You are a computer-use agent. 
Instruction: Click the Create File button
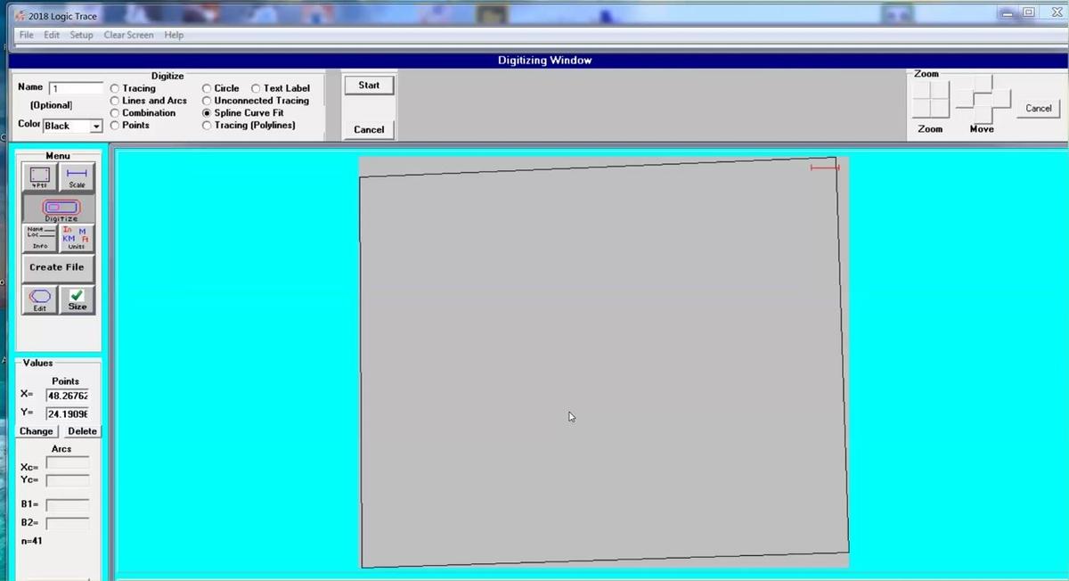57,267
